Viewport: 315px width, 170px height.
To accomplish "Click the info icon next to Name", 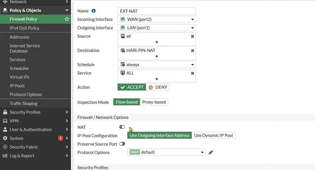I will pyautogui.click(x=94, y=11).
